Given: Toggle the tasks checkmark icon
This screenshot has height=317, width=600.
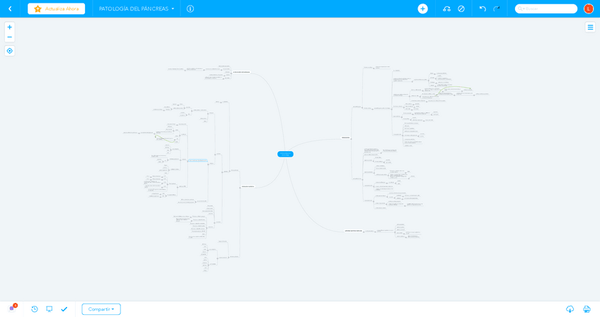Looking at the screenshot, I should 64,309.
